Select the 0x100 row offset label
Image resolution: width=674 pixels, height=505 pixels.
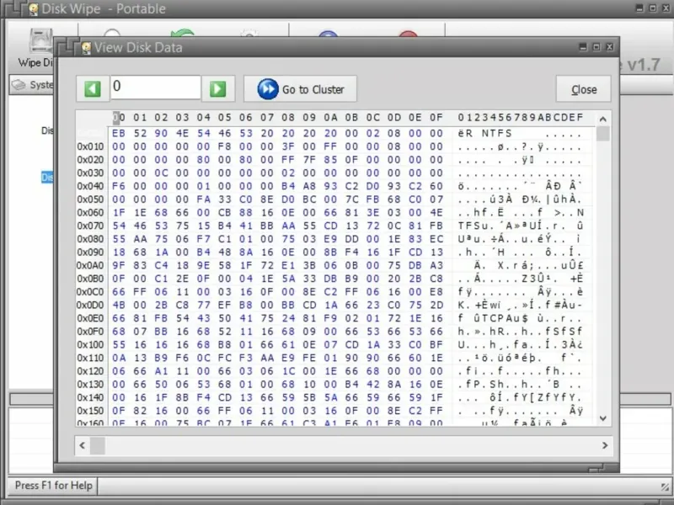click(90, 345)
